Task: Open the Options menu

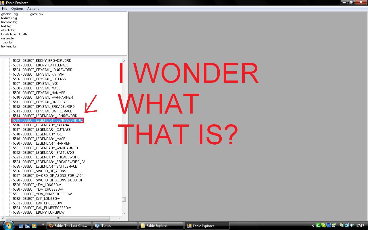Action: tap(17, 9)
